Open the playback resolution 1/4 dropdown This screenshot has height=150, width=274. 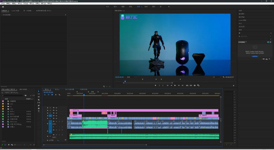pyautogui.click(x=217, y=77)
